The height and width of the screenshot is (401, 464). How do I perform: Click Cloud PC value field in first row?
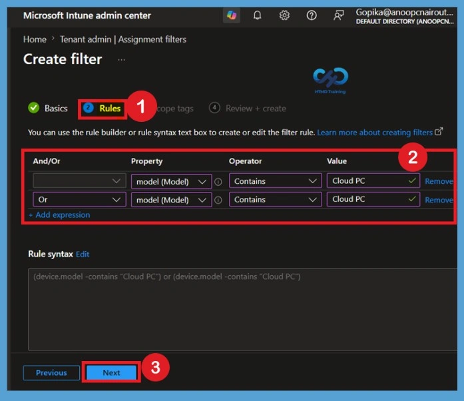pos(373,181)
